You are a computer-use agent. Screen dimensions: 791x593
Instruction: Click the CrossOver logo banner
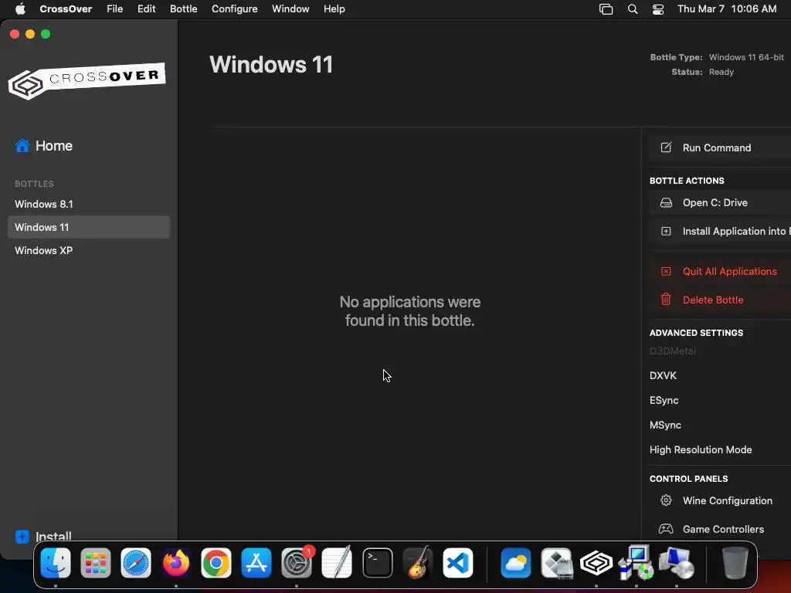[x=87, y=80]
